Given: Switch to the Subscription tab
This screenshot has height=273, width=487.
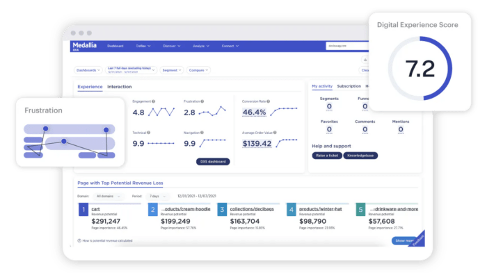Looking at the screenshot, I should [349, 86].
